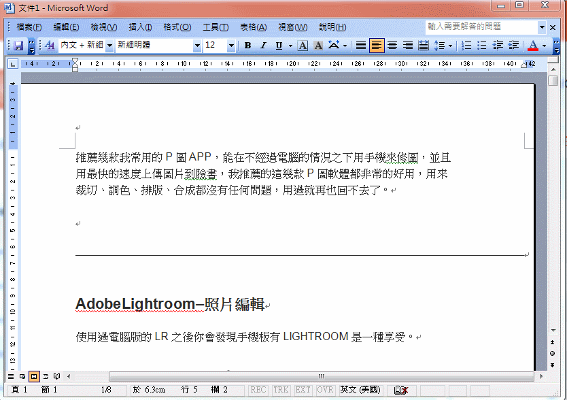Image resolution: width=567 pixels, height=400 pixels.
Task: Switch to Reading Layout view
Action: tap(57, 376)
